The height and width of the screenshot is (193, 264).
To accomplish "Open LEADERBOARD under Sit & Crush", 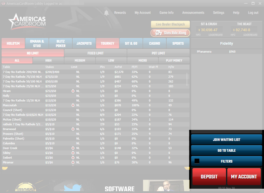I will [x=215, y=35].
